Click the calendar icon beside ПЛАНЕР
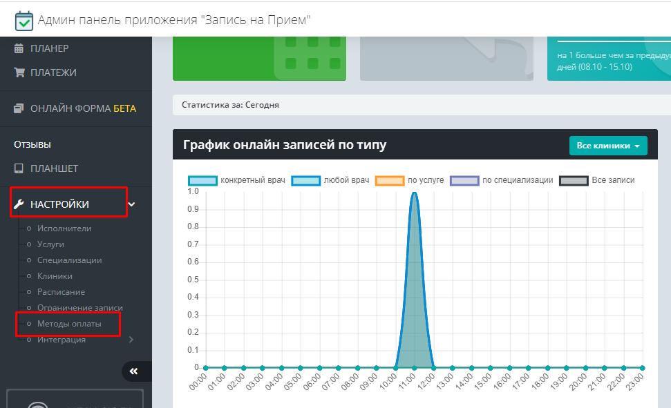Screen dimensions: 671x408 click(19, 48)
